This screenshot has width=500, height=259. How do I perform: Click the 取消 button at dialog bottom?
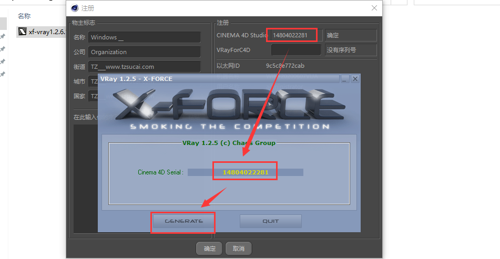pyautogui.click(x=239, y=248)
